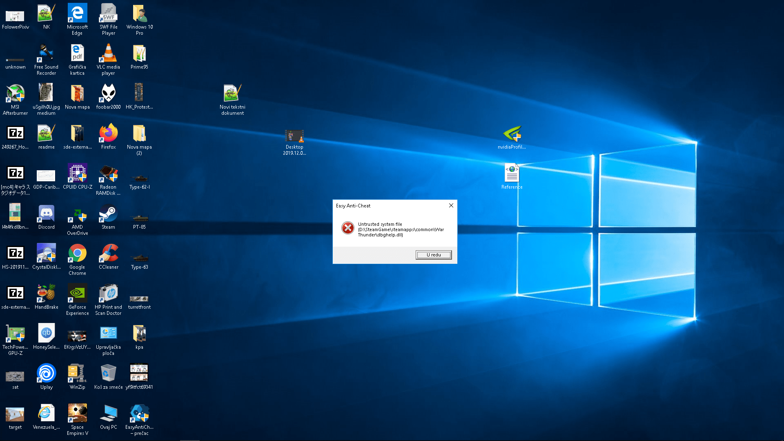
Task: Select the CrystalDiskInfo shortcut
Action: pos(46,256)
